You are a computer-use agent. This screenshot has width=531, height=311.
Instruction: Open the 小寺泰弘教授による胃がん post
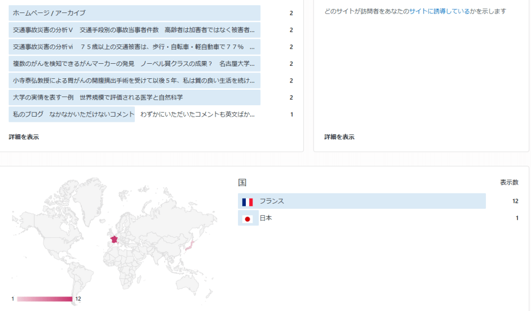coord(134,81)
